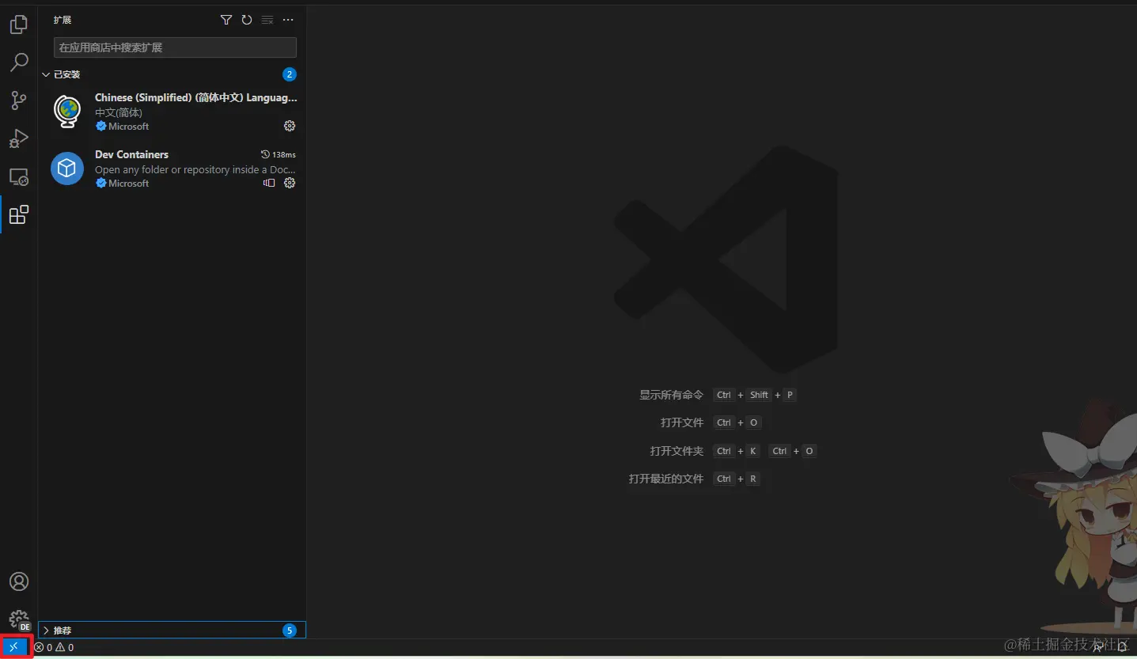Refresh the extensions list
The image size is (1137, 659).
point(247,20)
